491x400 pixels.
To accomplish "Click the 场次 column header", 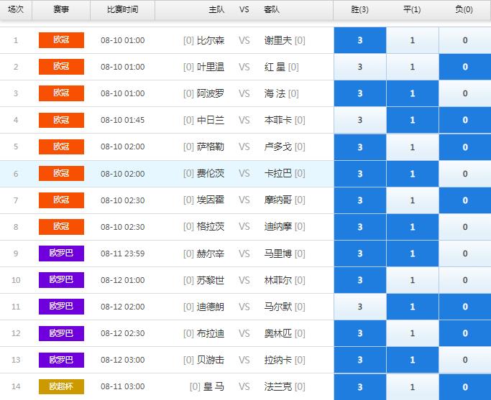I will click(x=16, y=10).
